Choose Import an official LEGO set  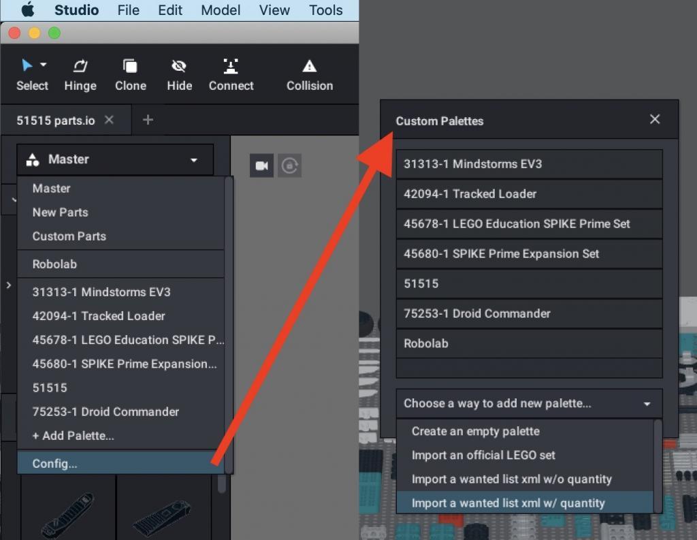(x=525, y=456)
